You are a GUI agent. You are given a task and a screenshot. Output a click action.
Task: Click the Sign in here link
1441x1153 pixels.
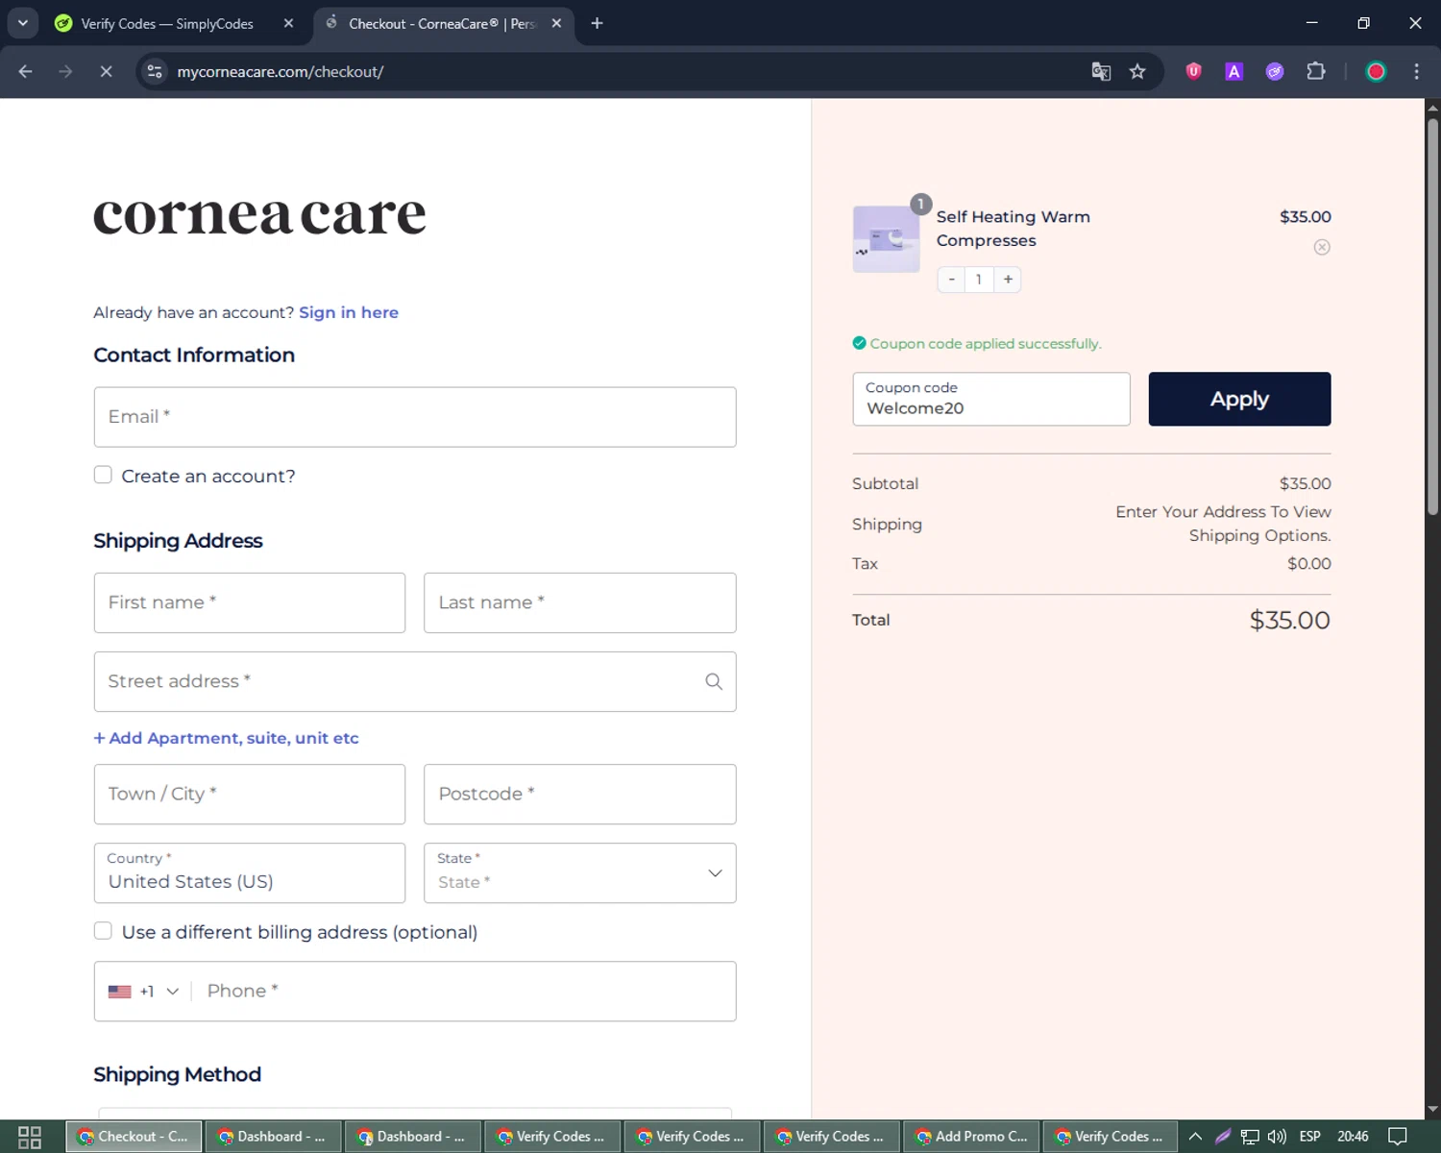point(349,312)
